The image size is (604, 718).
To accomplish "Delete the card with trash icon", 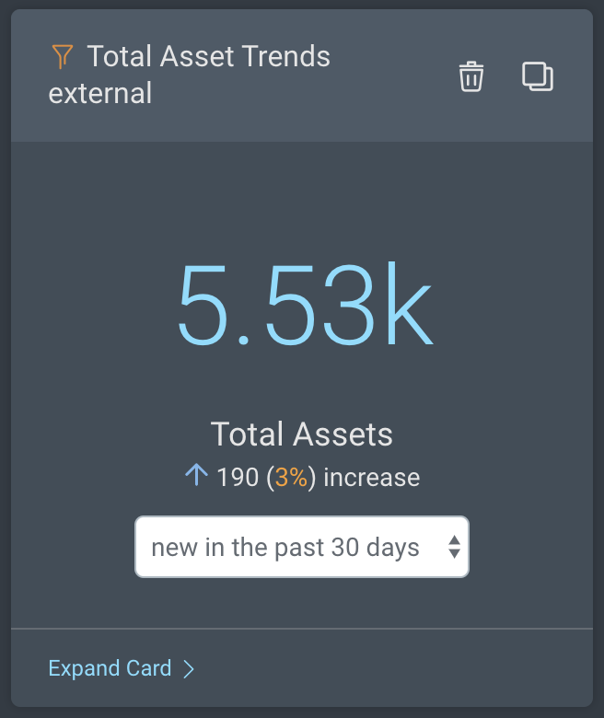I will (x=471, y=76).
